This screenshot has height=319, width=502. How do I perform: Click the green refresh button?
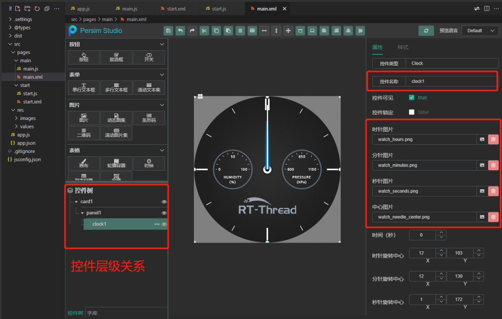[x=426, y=31]
